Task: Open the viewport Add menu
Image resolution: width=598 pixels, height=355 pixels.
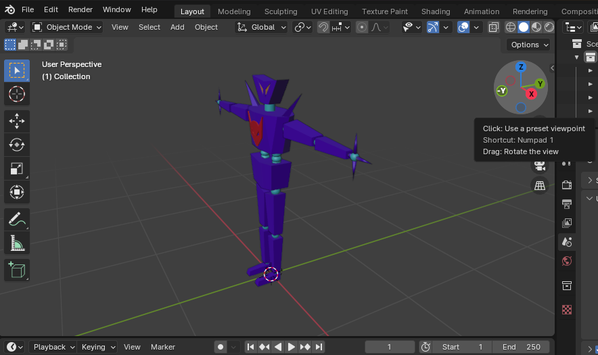Action: (177, 27)
